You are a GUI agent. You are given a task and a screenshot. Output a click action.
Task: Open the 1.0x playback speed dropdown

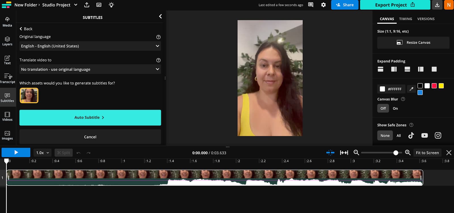[x=42, y=153]
